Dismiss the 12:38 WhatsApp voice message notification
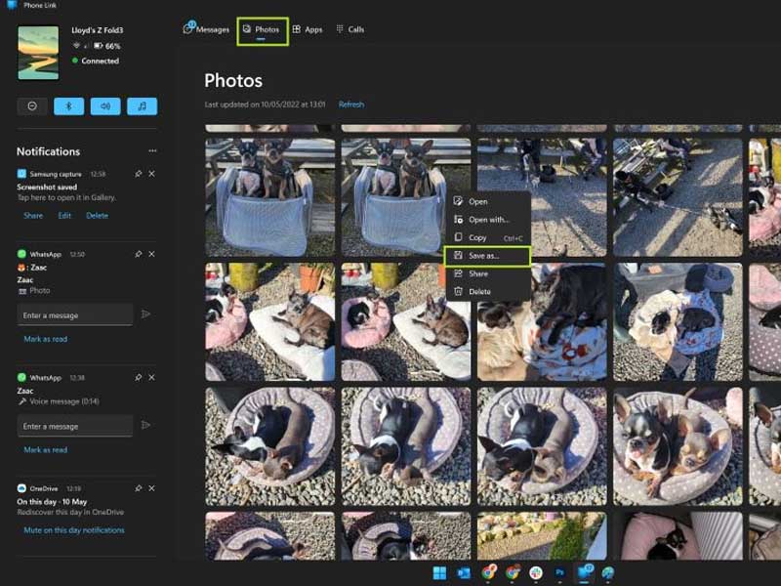Image resolution: width=781 pixels, height=586 pixels. pyautogui.click(x=152, y=378)
